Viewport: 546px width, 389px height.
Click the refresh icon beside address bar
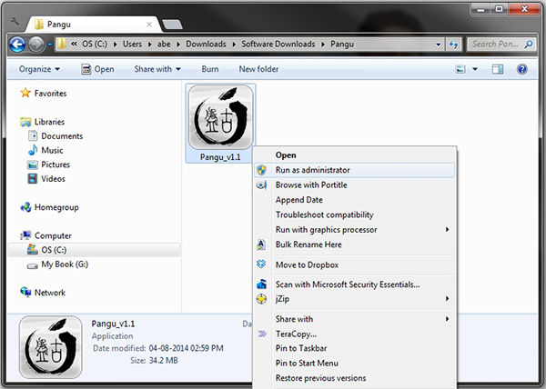tap(454, 44)
